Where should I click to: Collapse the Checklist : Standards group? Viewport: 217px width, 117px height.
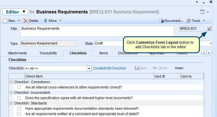pyautogui.click(x=11, y=103)
